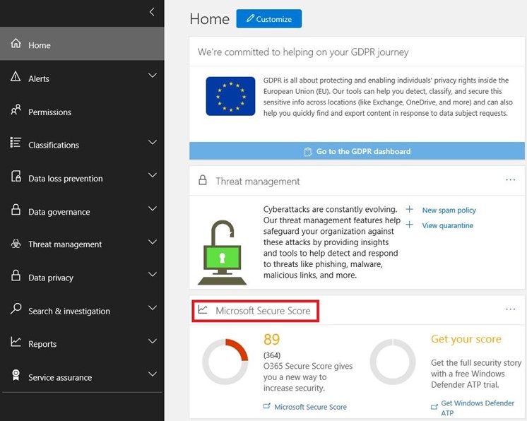Expand the Threat management sidebar chevron
Image resolution: width=527 pixels, height=421 pixels.
(x=153, y=242)
